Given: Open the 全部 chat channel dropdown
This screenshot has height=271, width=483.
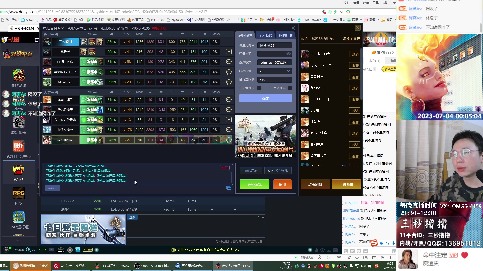Looking at the screenshot, I should (x=52, y=188).
